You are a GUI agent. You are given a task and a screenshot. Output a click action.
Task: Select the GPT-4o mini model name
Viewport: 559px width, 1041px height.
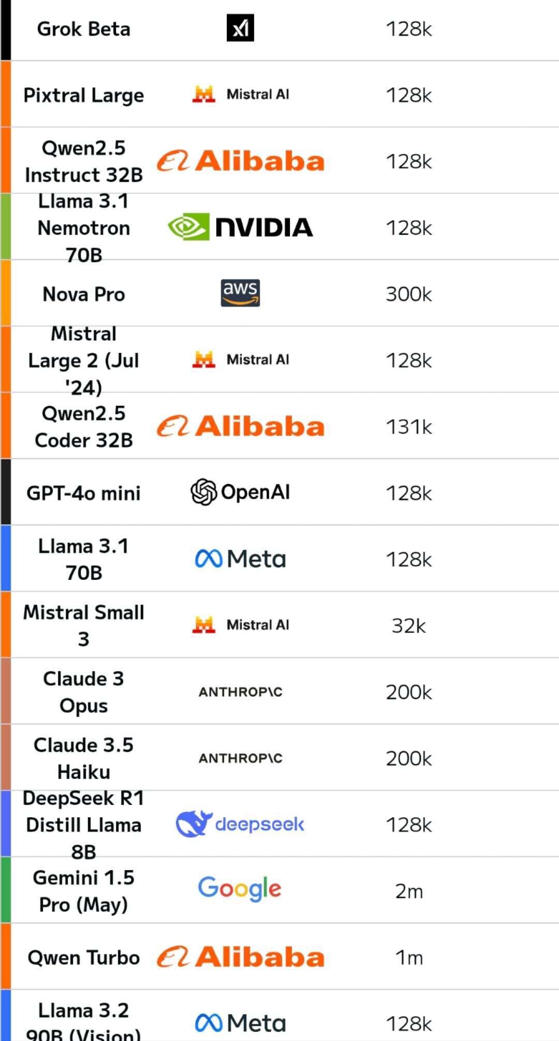pyautogui.click(x=83, y=493)
